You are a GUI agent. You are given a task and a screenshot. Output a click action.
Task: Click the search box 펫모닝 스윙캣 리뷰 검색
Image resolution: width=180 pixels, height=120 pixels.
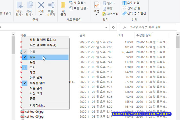(148, 27)
